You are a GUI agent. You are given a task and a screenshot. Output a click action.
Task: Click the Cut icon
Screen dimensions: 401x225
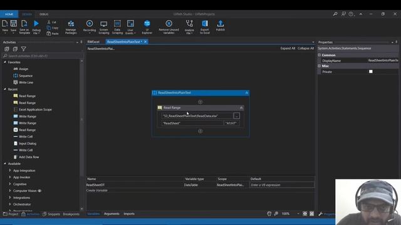click(49, 22)
